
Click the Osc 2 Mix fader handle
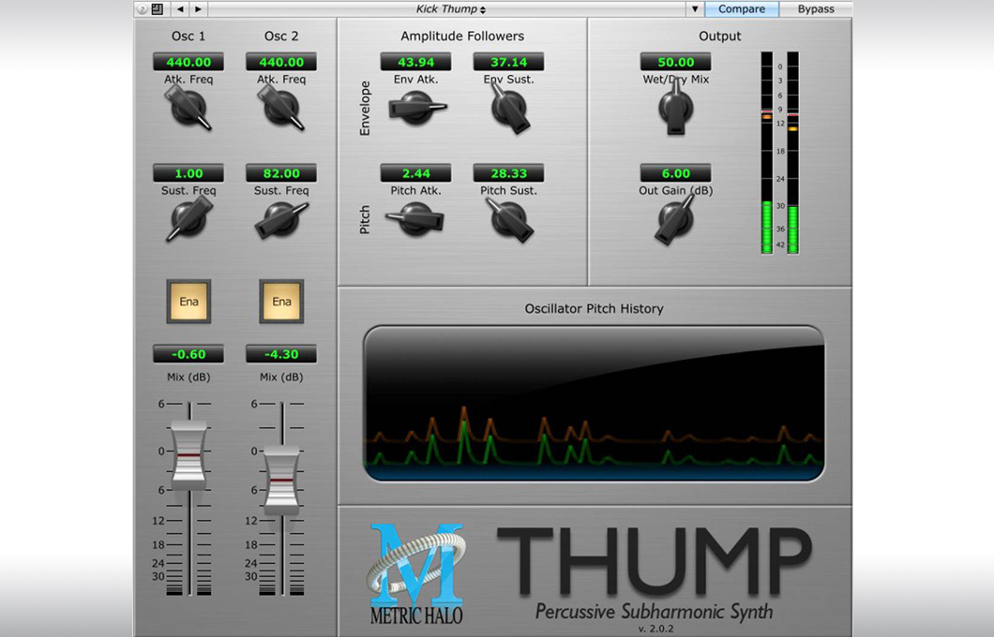[281, 481]
